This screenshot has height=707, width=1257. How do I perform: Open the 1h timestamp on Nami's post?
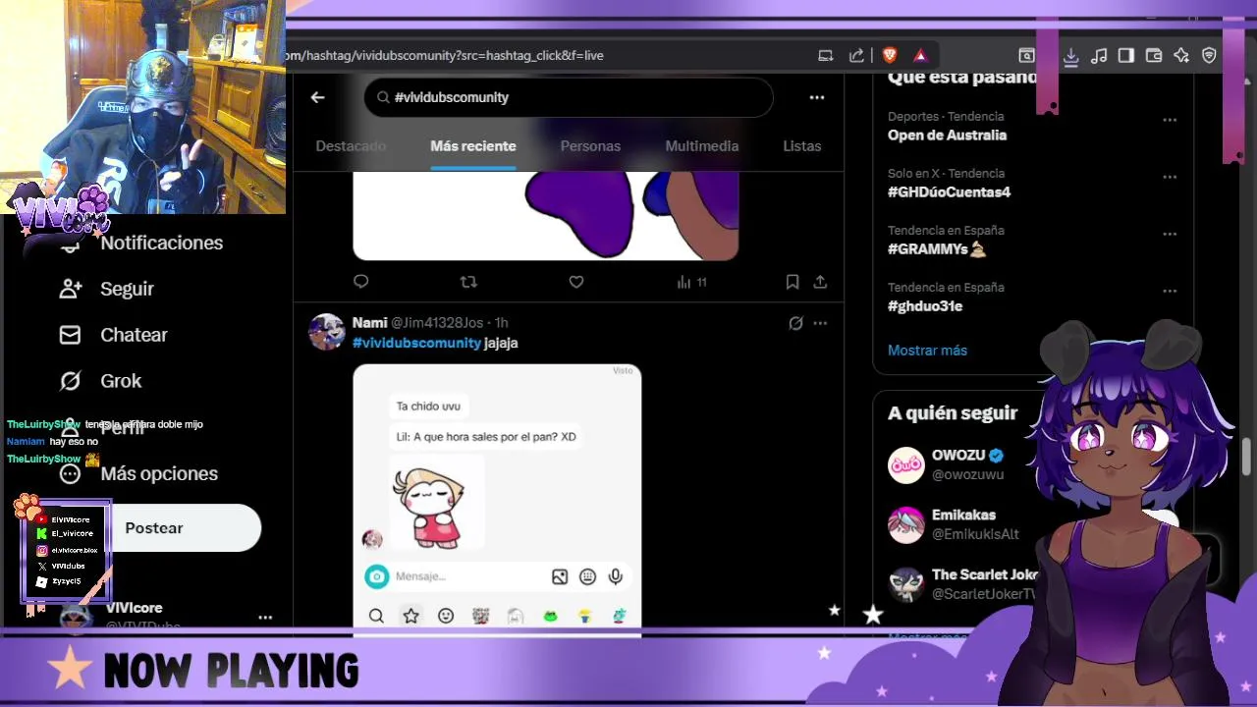(501, 323)
